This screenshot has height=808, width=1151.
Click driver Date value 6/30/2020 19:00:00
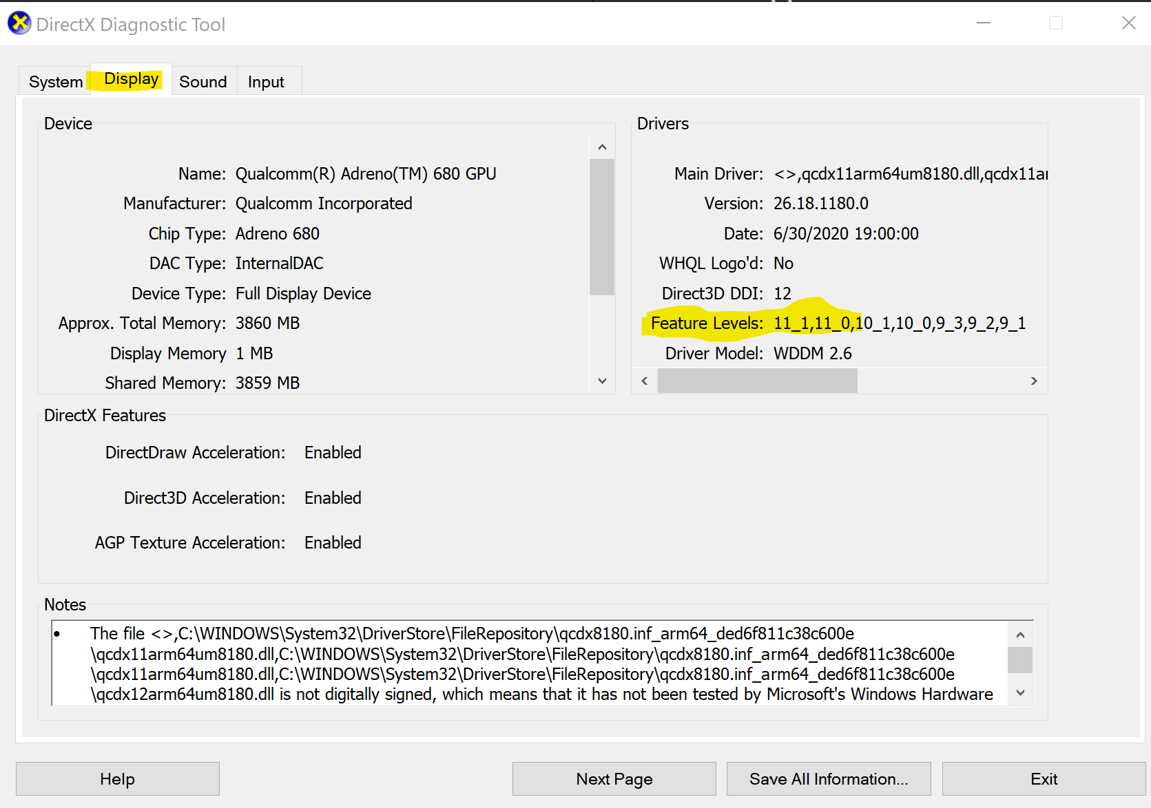coord(846,234)
